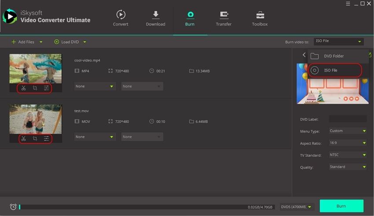The width and height of the screenshot is (374, 216).
Task: Click the DVD Label input field
Action: pyautogui.click(x=348, y=119)
